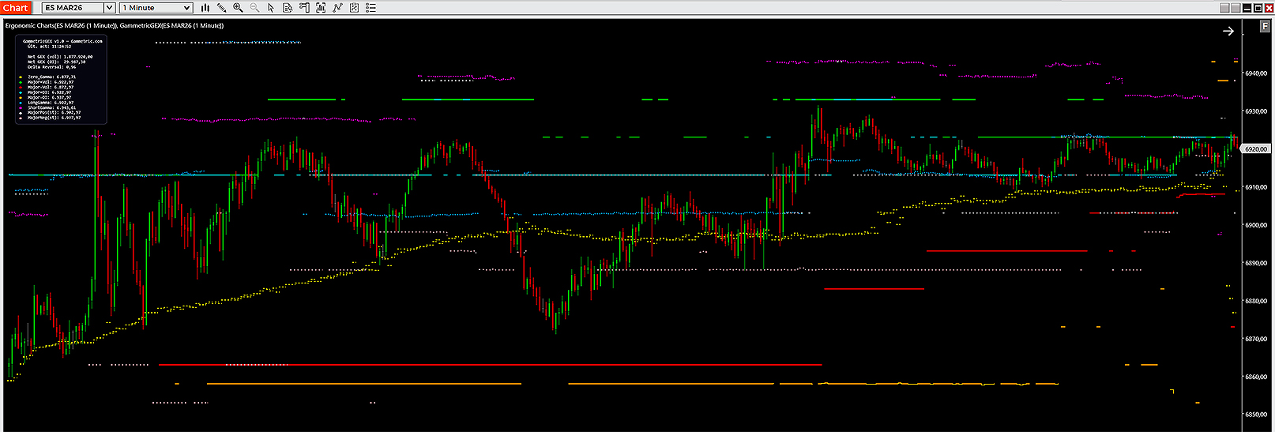Viewport: 1275px width, 432px height.
Task: Click the 6910,00 price axis label
Action: click(x=1256, y=187)
